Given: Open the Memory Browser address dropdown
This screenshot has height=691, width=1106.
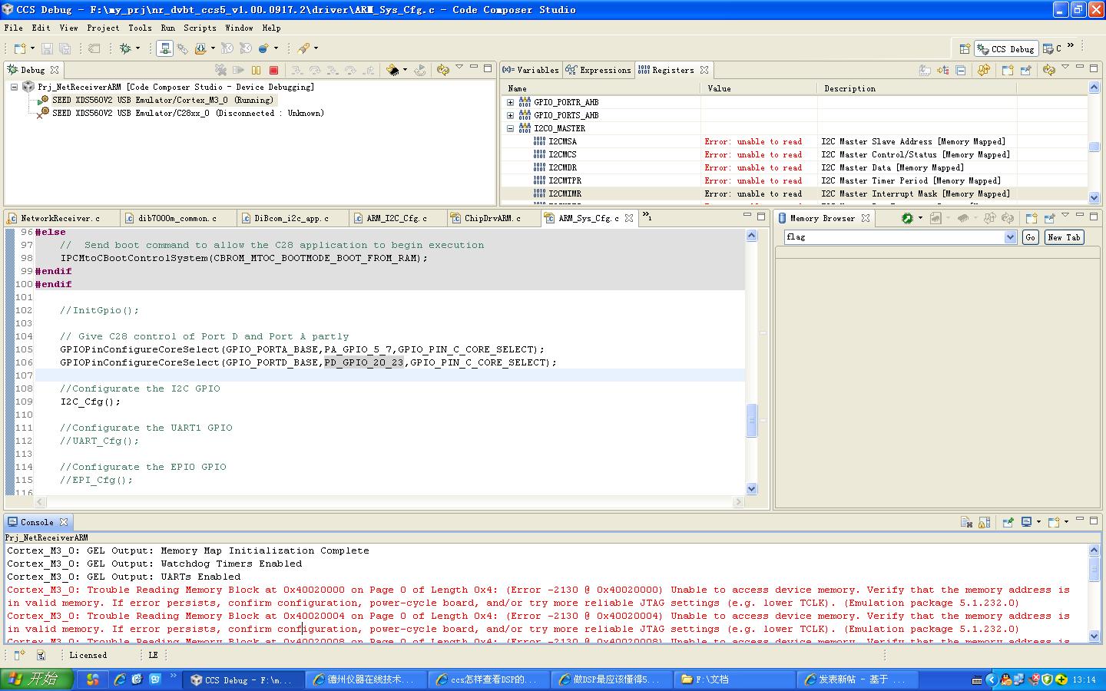Looking at the screenshot, I should click(x=1010, y=237).
